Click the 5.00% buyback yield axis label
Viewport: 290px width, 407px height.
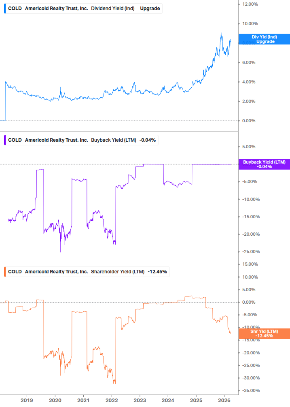[x=249, y=147]
